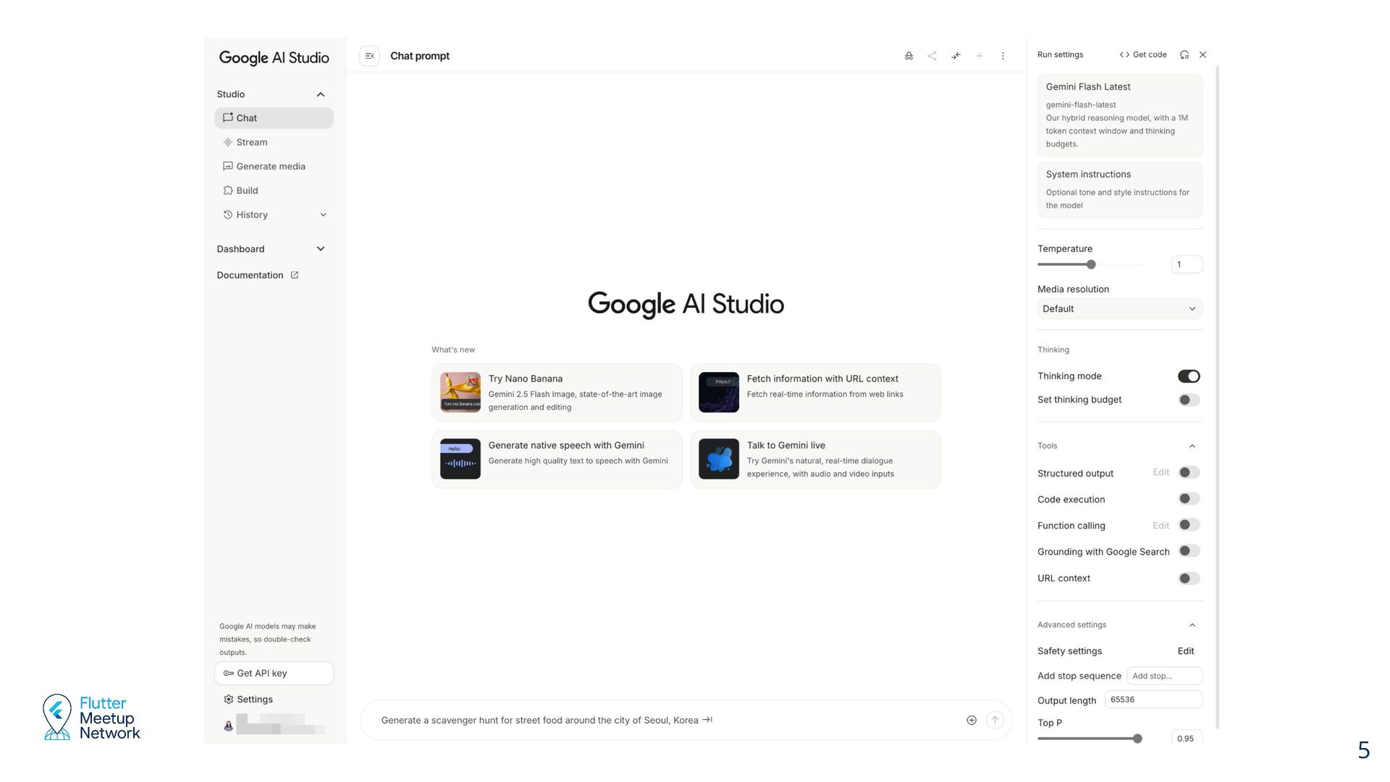Open Generate media from the sidebar
The height and width of the screenshot is (782, 1390).
270,167
